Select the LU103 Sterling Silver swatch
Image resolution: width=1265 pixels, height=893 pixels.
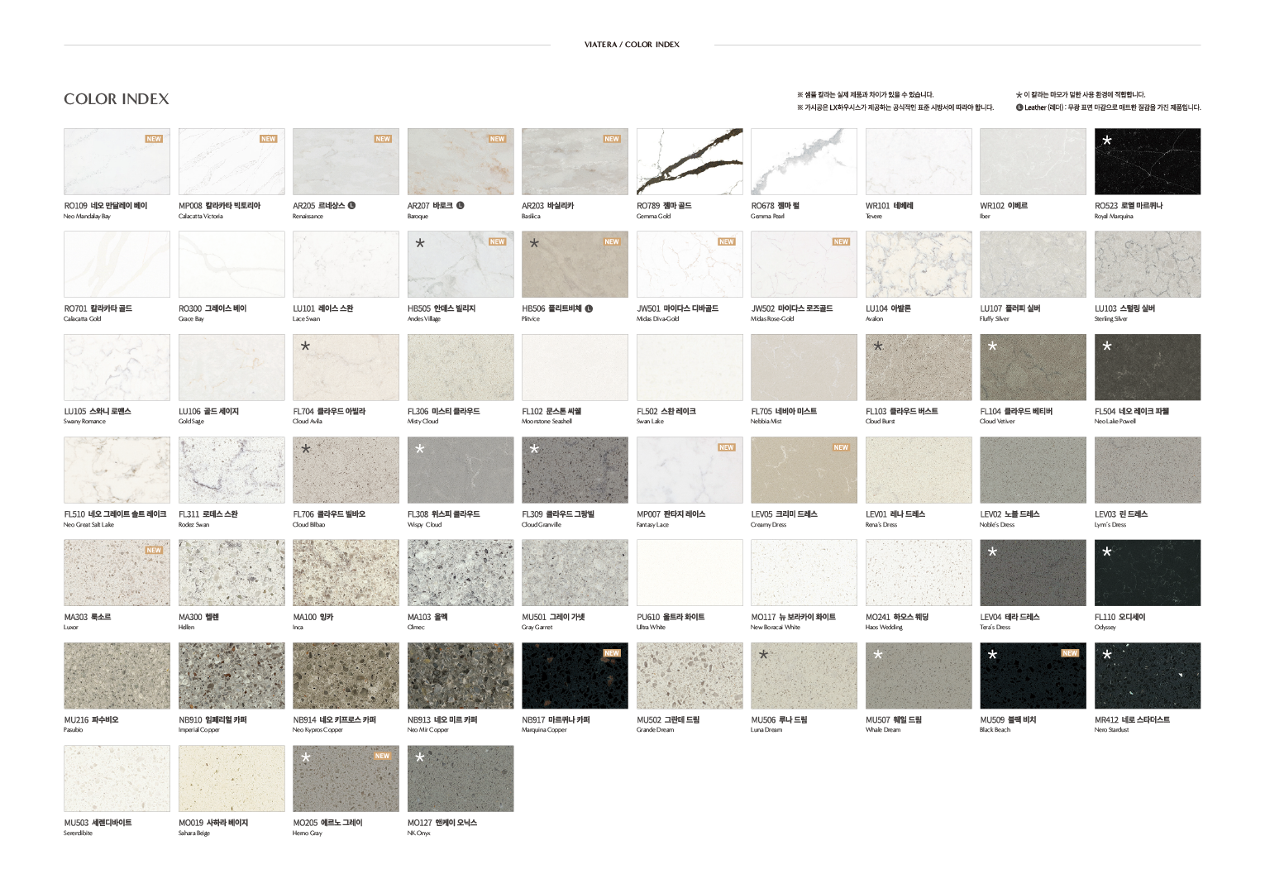point(1148,265)
